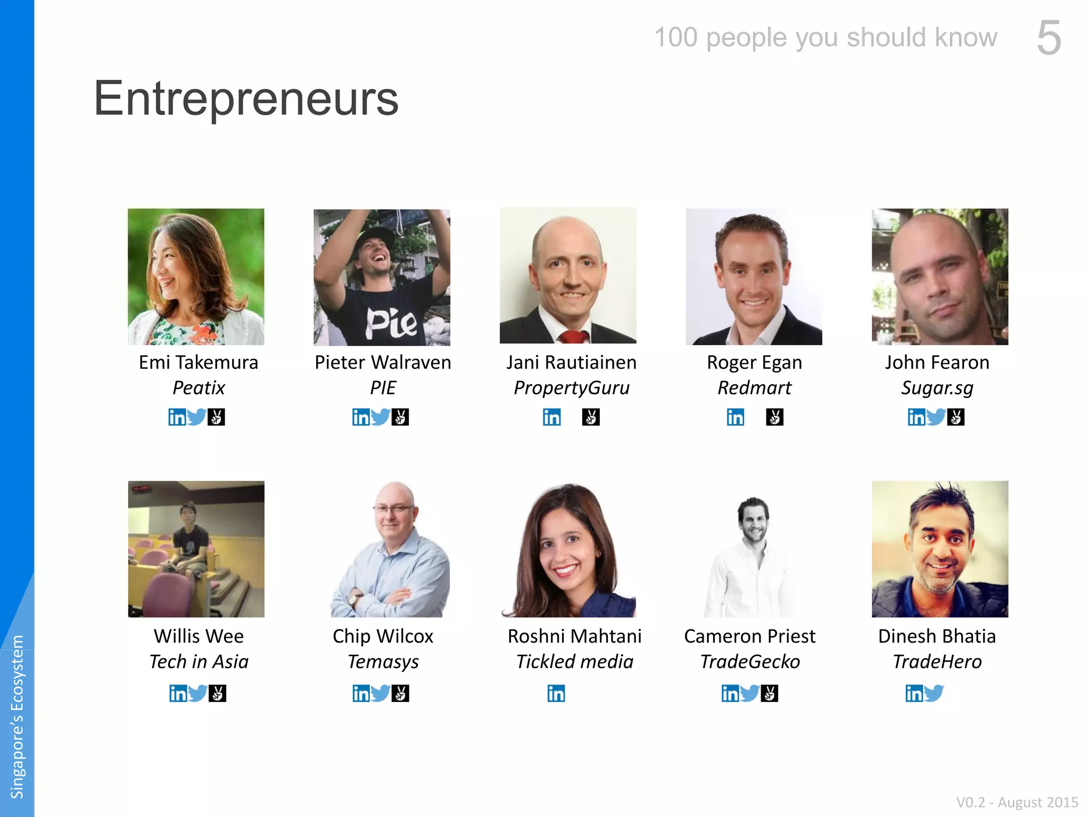The width and height of the screenshot is (1090, 817).
Task: Open Jani Rautiainen's AngelList icon
Action: [591, 418]
